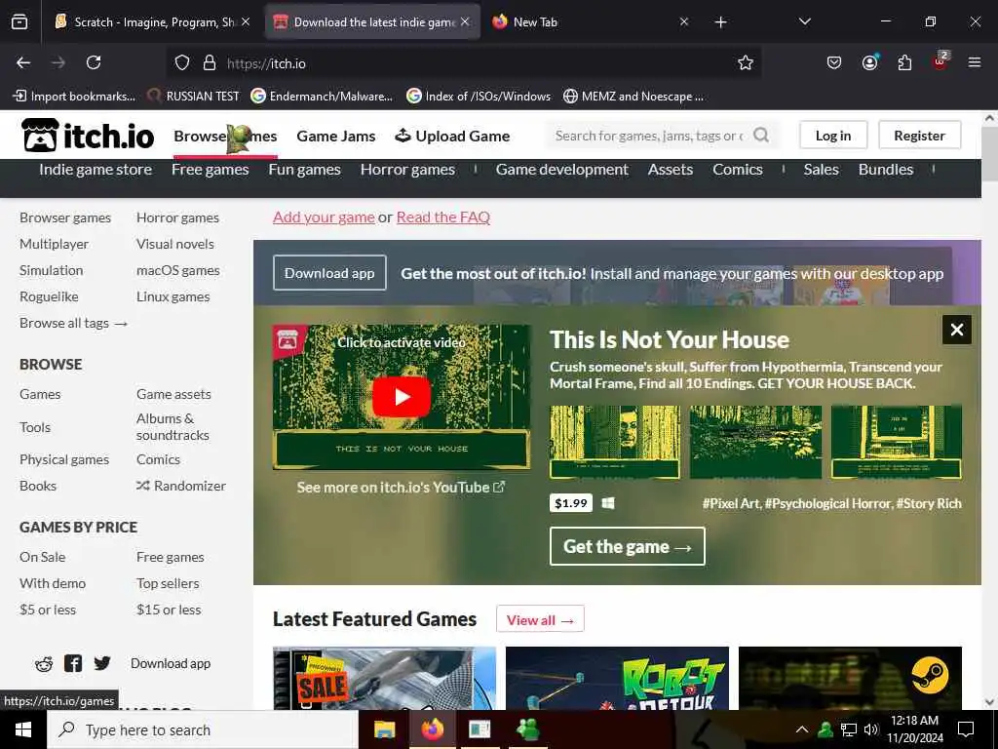998x749 pixels.
Task: Open Assets nav link
Action: click(671, 170)
